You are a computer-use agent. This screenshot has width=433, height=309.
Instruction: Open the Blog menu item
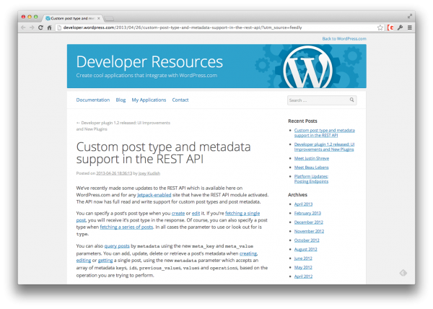coord(121,100)
